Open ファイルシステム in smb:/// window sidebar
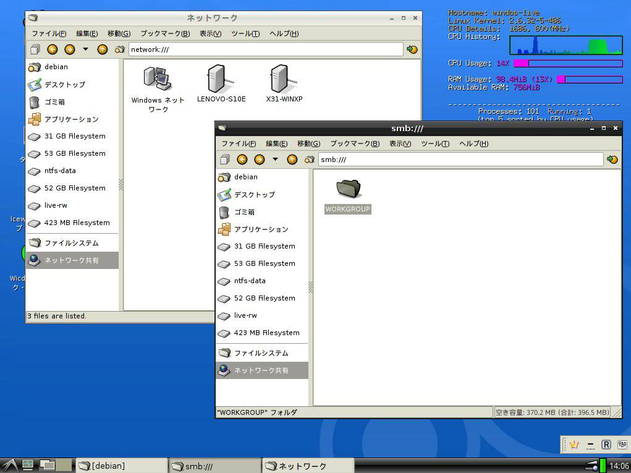The width and height of the screenshot is (631, 473). (x=262, y=353)
